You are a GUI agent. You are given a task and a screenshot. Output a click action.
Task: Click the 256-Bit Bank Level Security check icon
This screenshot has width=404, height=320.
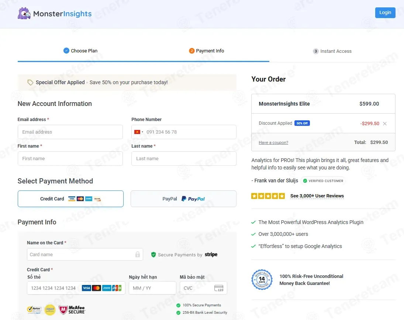(x=178, y=313)
